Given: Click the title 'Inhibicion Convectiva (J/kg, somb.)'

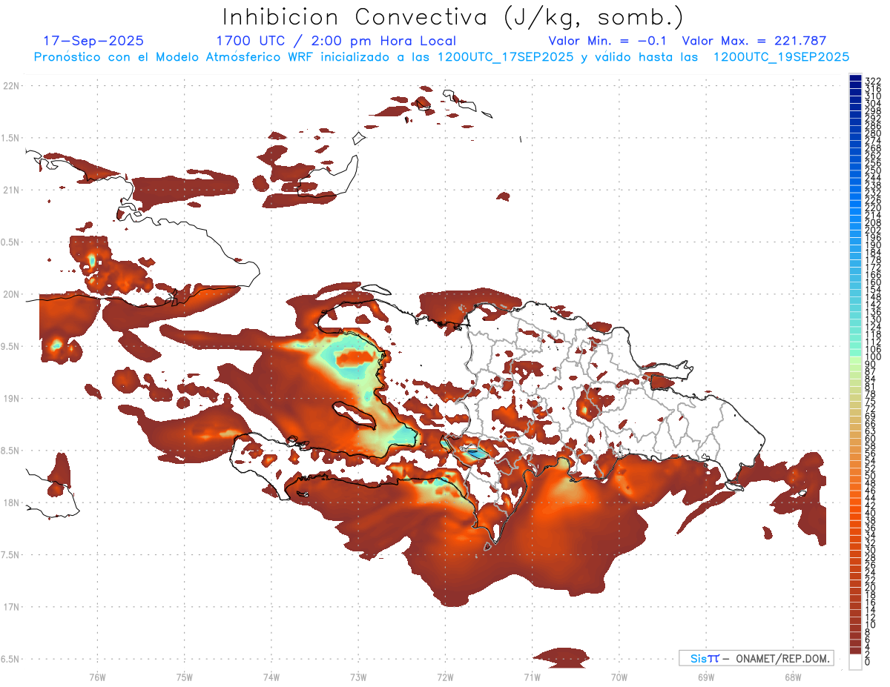Looking at the screenshot, I should click(x=454, y=16).
